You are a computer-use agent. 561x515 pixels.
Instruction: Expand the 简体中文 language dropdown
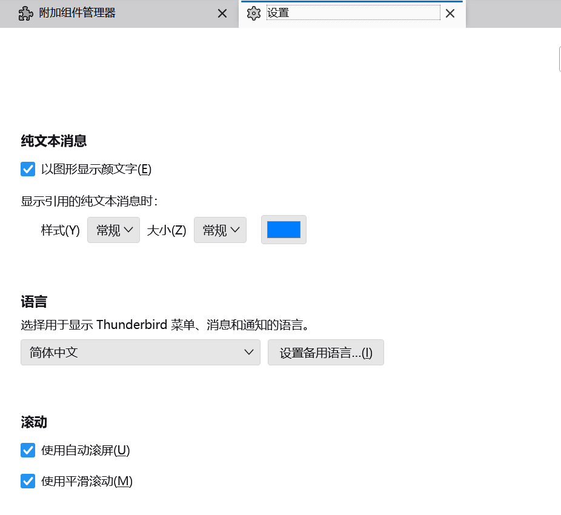(x=141, y=352)
